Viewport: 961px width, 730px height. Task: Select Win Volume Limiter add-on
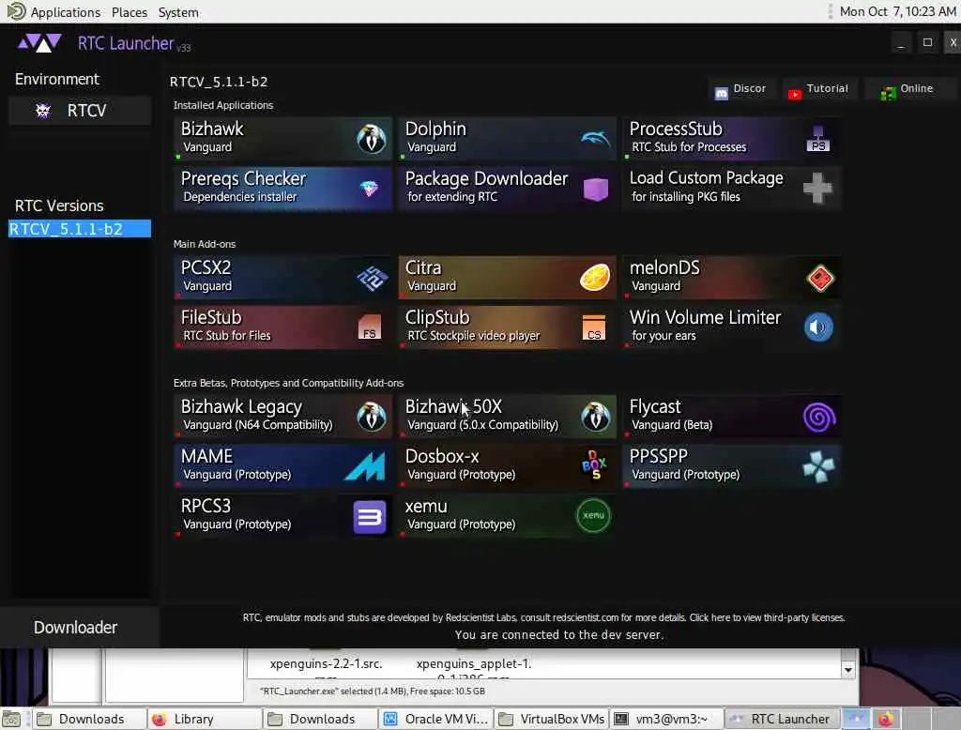point(731,327)
